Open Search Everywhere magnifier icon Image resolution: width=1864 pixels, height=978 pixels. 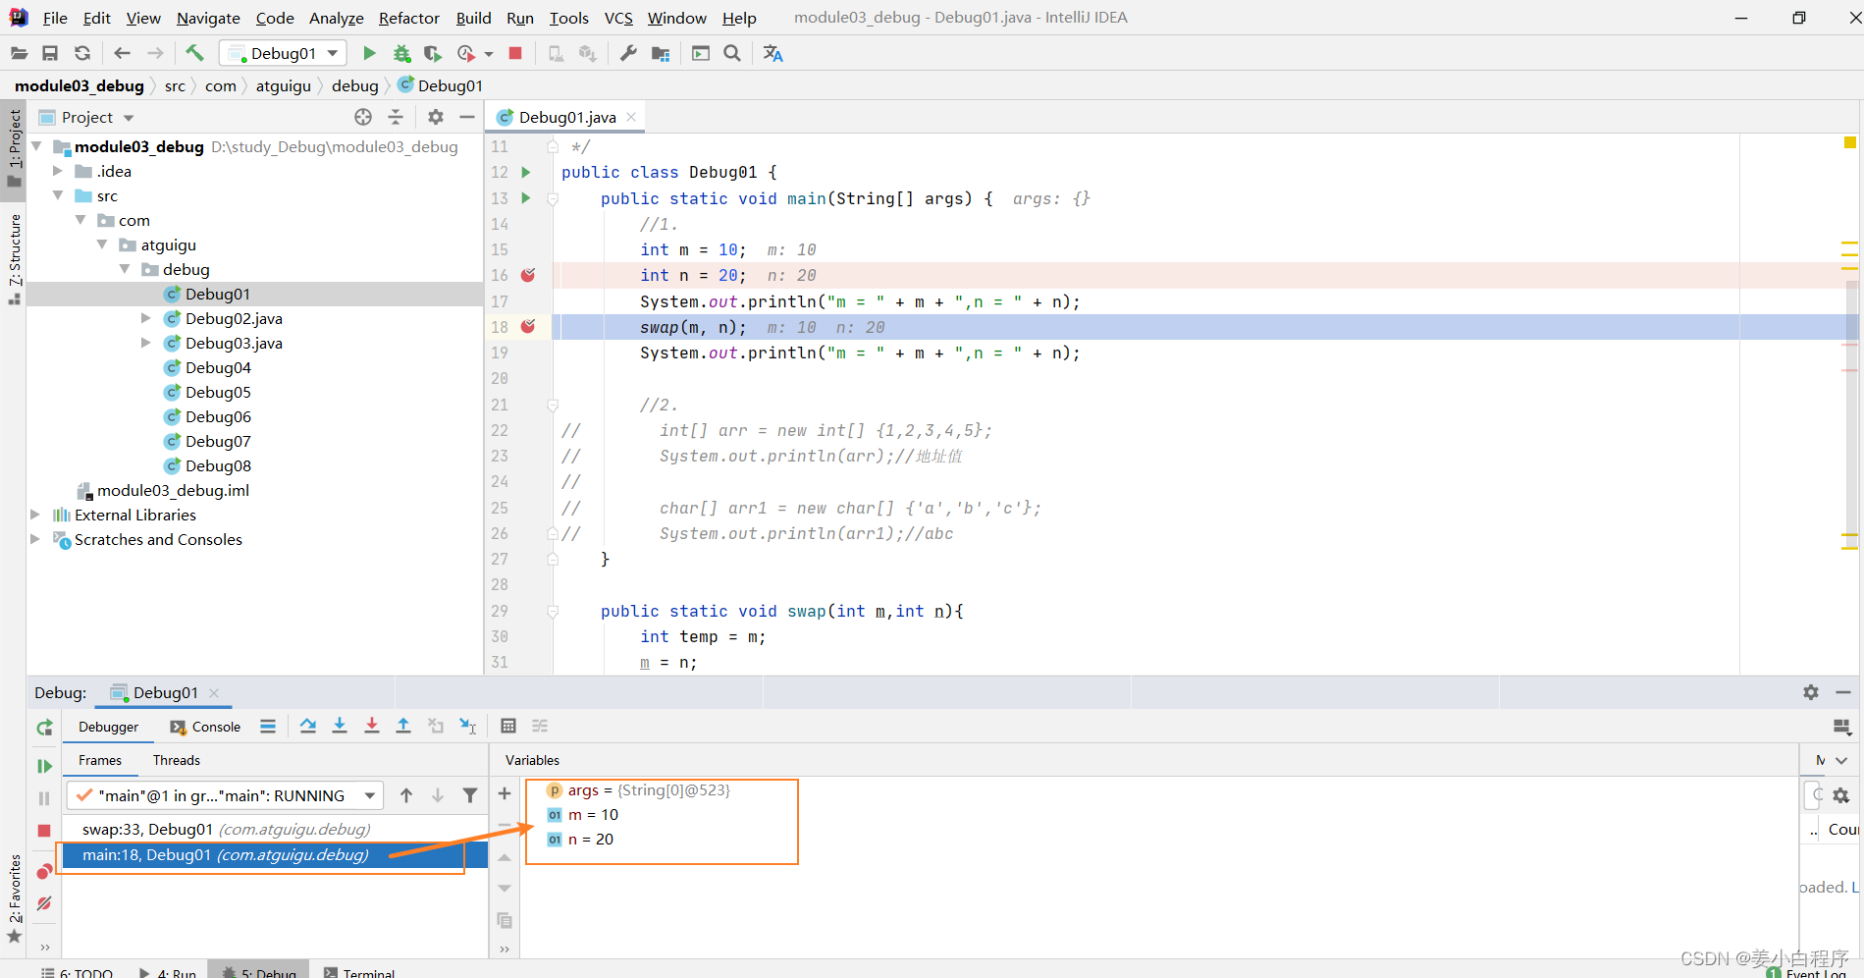click(x=732, y=53)
